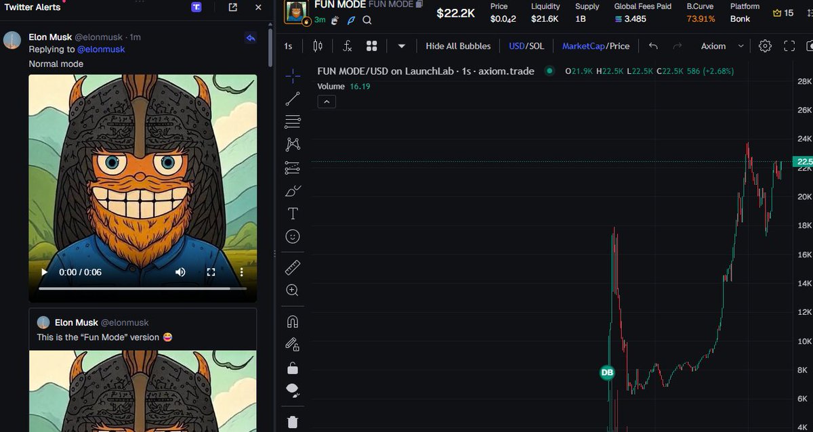The height and width of the screenshot is (432, 813).
Task: Click the Twitter Alerts feed scrollbar
Action: click(x=271, y=47)
